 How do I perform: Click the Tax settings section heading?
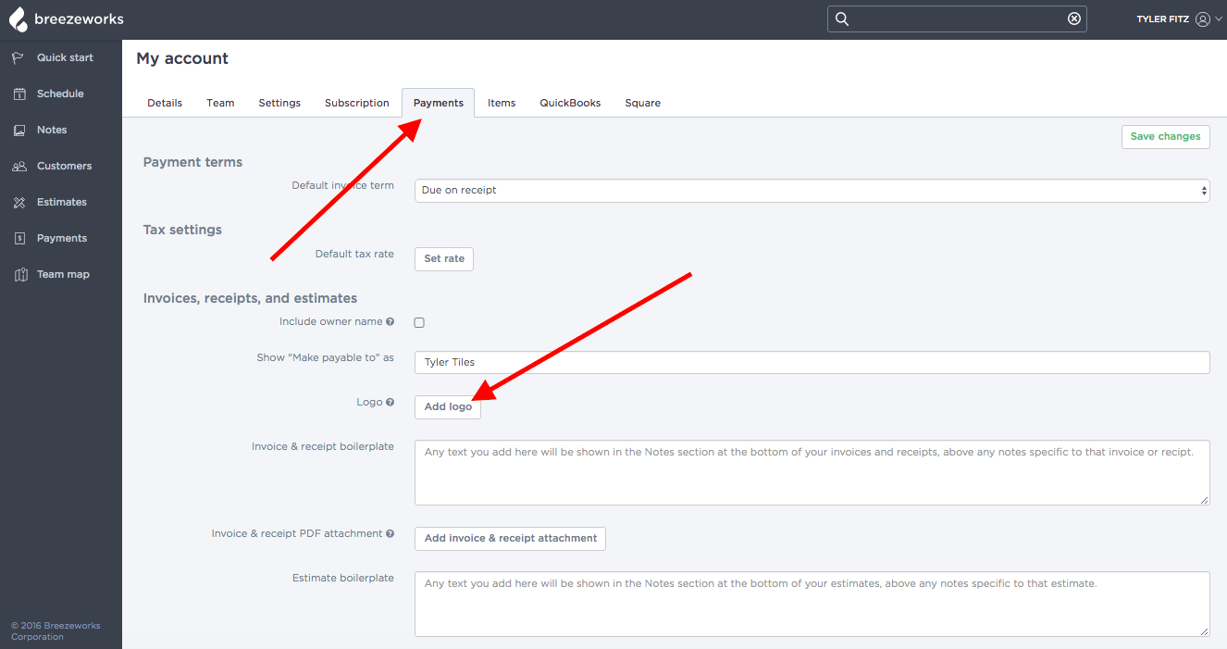(x=182, y=230)
